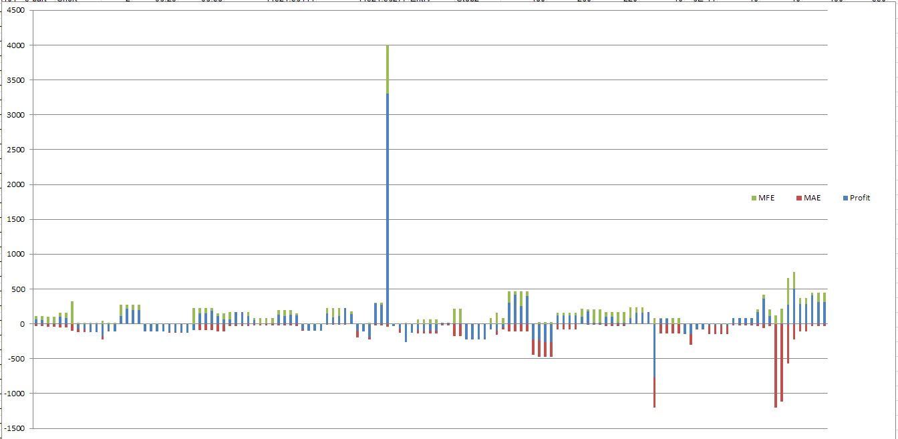Select the MFE legend label

766,198
